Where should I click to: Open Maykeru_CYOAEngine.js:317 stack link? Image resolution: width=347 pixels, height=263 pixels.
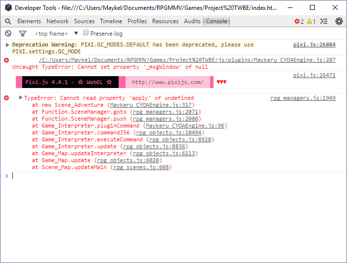[x=151, y=105]
